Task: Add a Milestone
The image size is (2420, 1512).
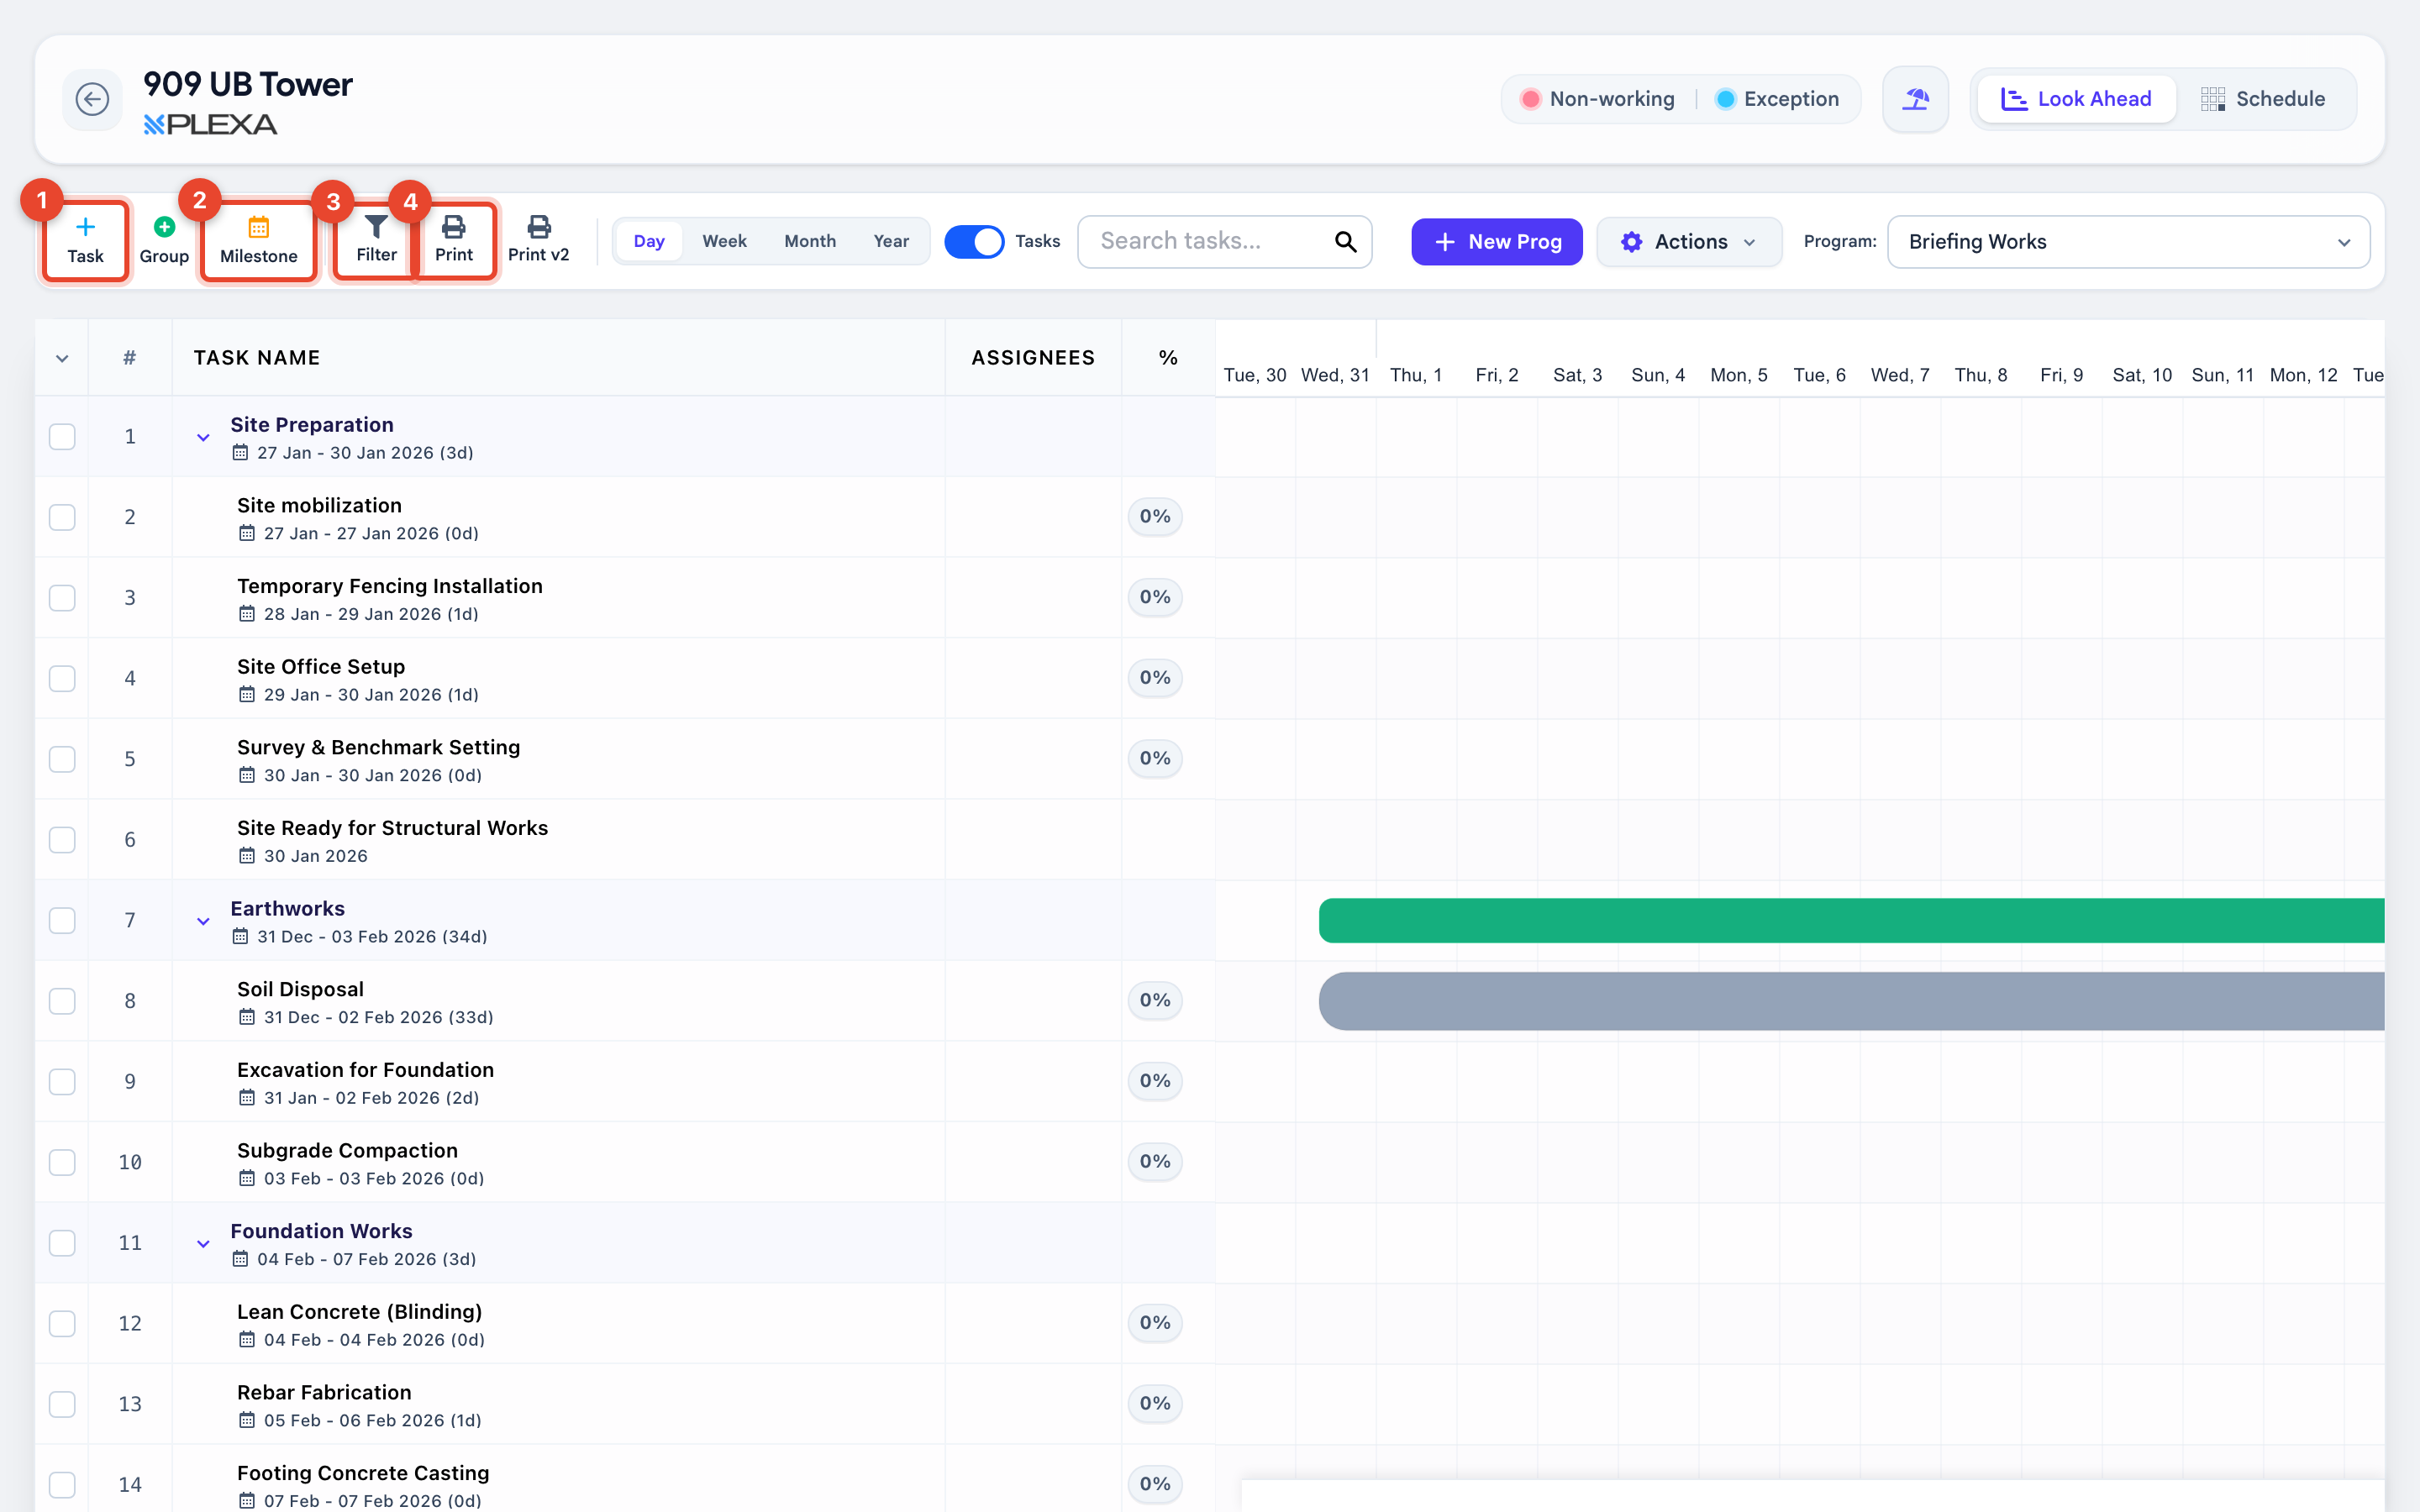Action: pos(259,241)
